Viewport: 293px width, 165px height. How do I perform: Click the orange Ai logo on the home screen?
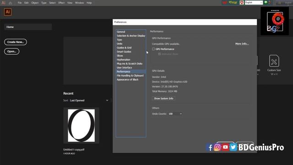[8, 12]
